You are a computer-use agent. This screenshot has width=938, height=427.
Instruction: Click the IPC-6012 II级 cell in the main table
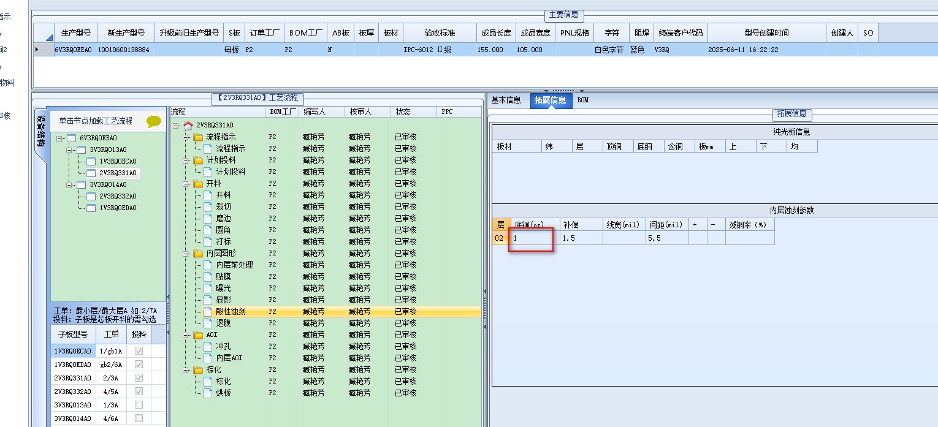(440, 50)
